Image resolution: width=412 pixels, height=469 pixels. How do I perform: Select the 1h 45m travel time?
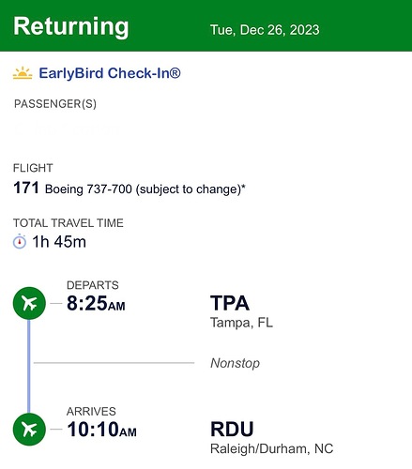[59, 242]
